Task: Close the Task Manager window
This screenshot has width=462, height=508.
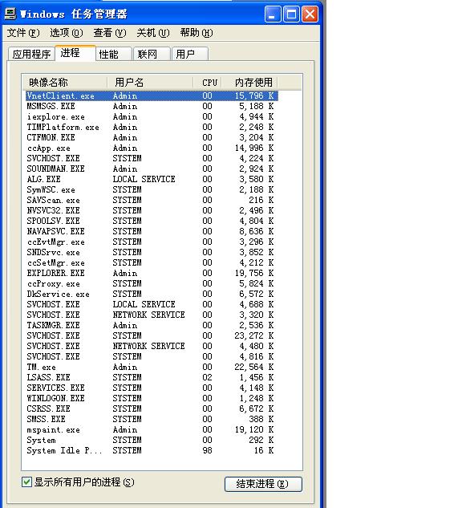Action: click(310, 14)
